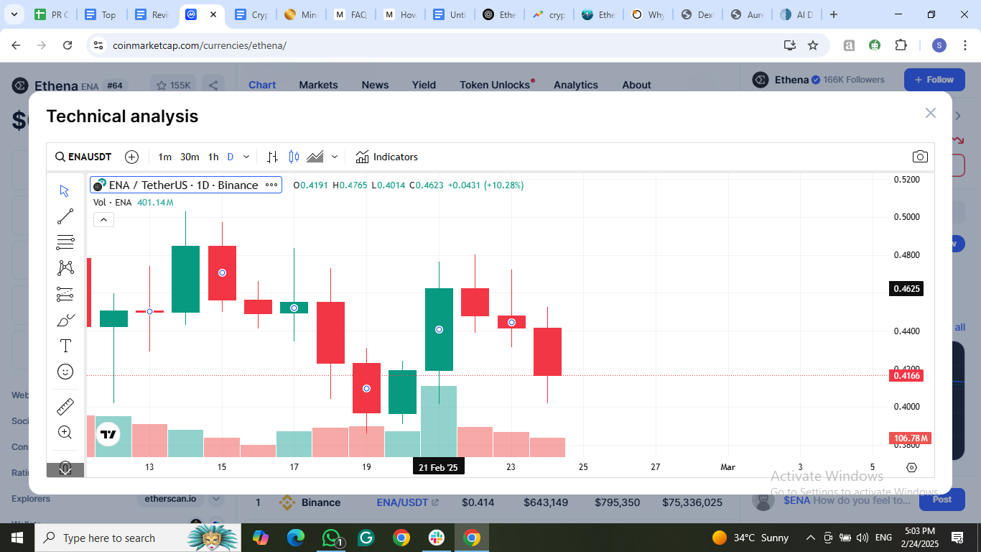981x552 pixels.
Task: Close the Technical analysis dialog
Action: click(931, 113)
